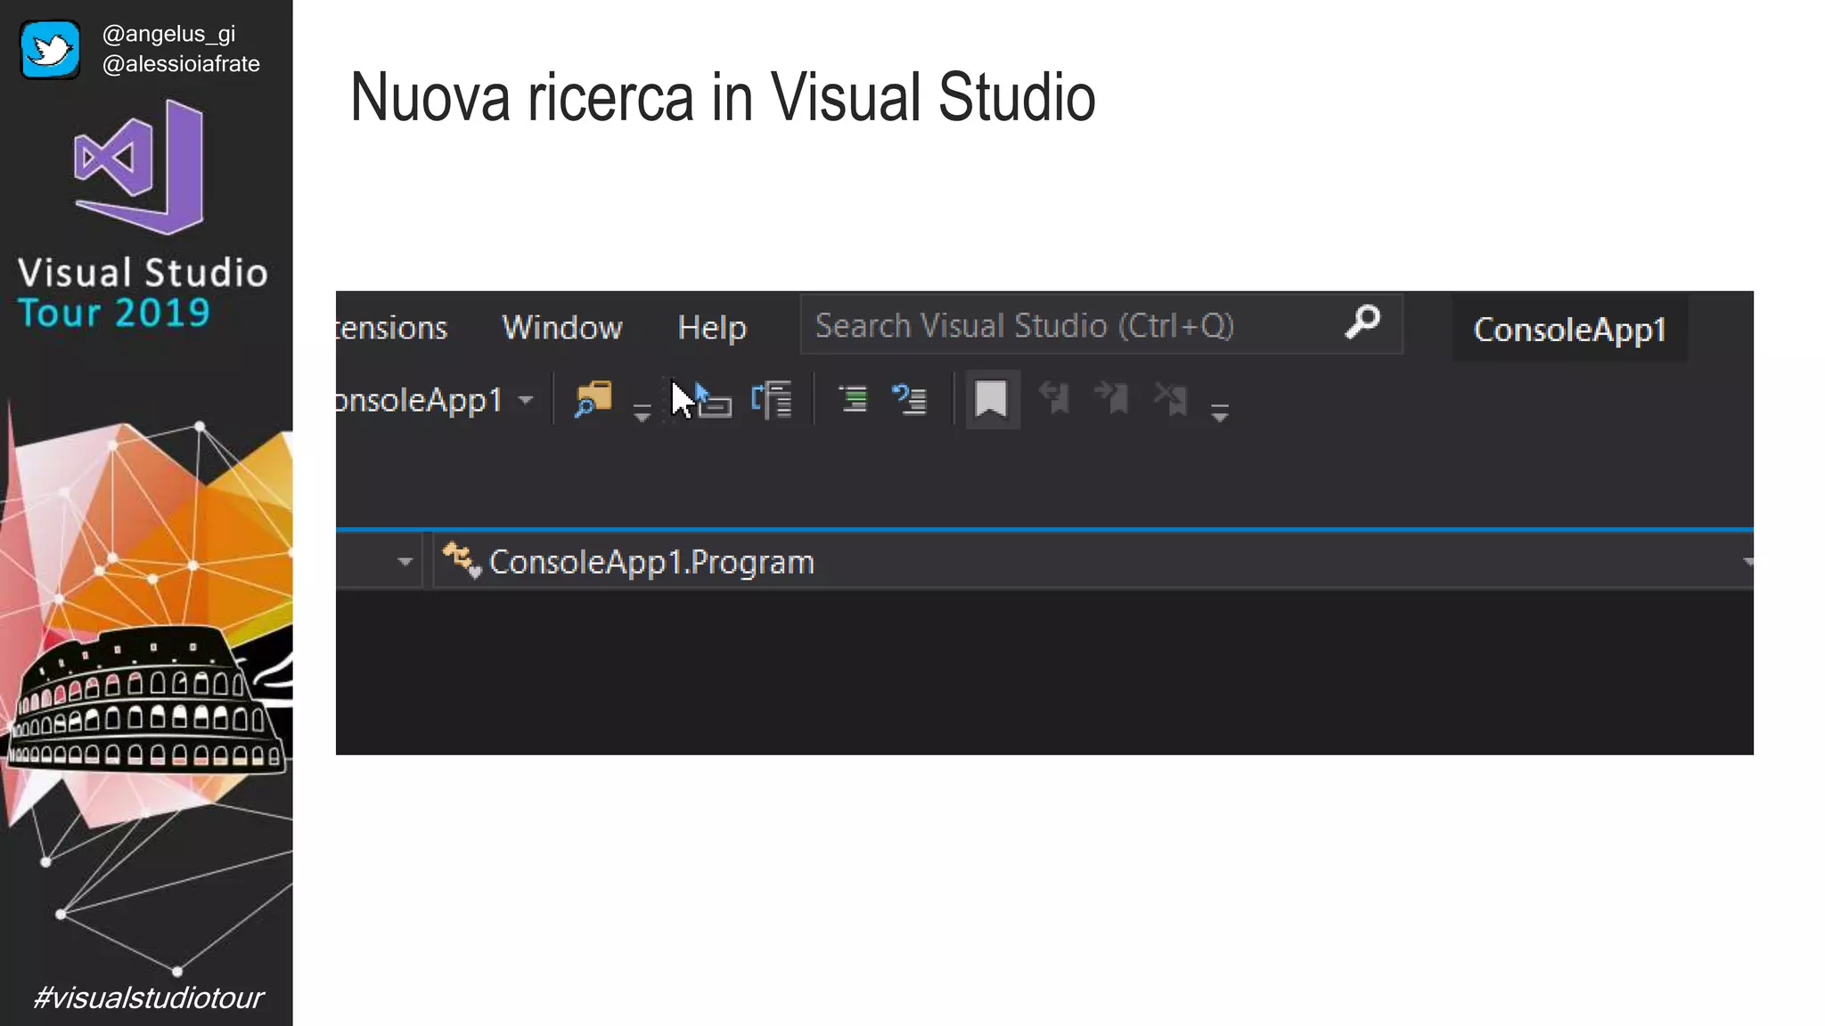Open the Extensions menu
The image size is (1825, 1026).
coord(391,328)
